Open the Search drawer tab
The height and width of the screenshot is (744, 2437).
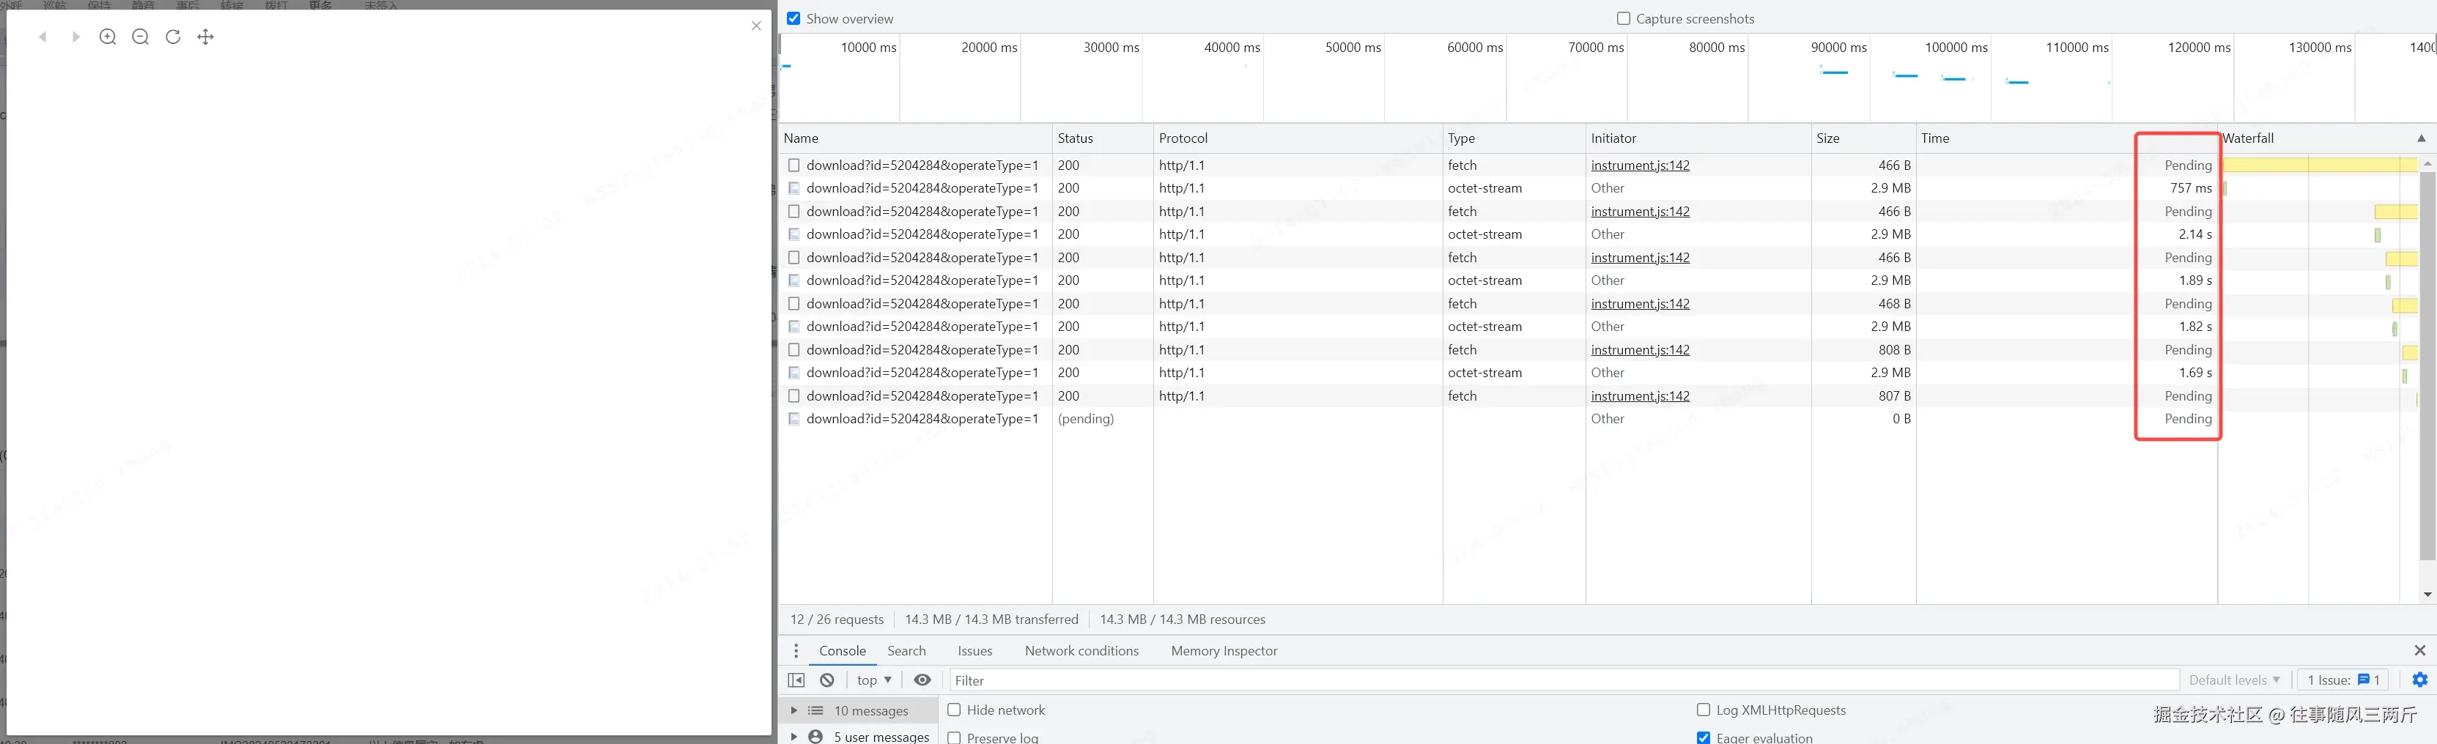pos(906,650)
